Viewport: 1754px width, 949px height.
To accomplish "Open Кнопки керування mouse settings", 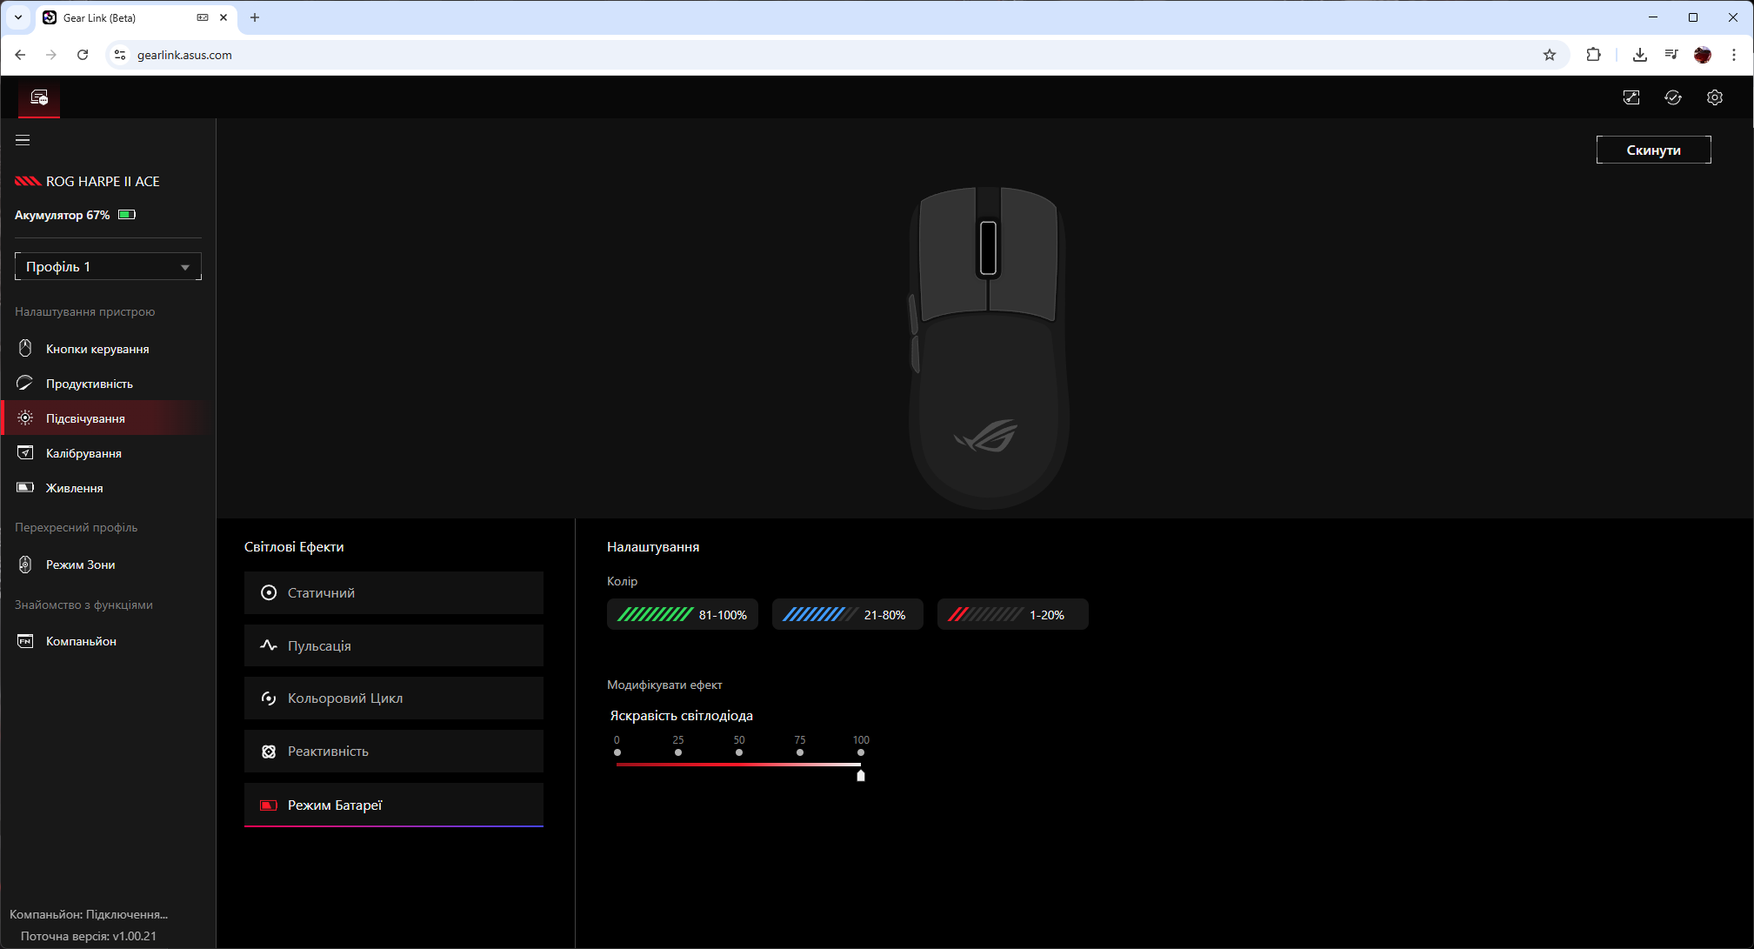I will [97, 349].
